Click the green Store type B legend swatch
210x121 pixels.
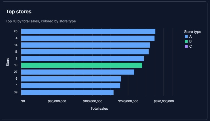coord(186,41)
